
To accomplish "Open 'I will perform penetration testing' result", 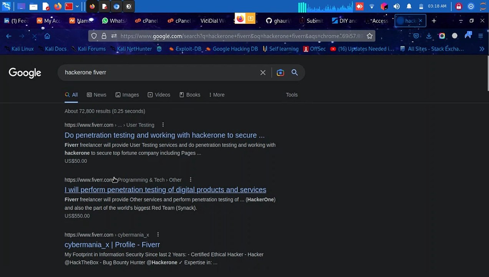I will [x=165, y=190].
